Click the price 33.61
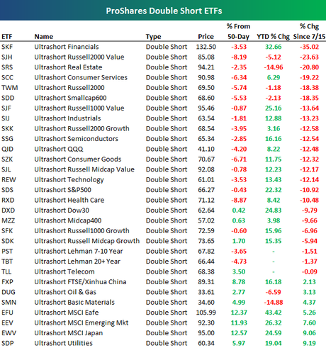The image size is (326, 348). click(x=206, y=292)
